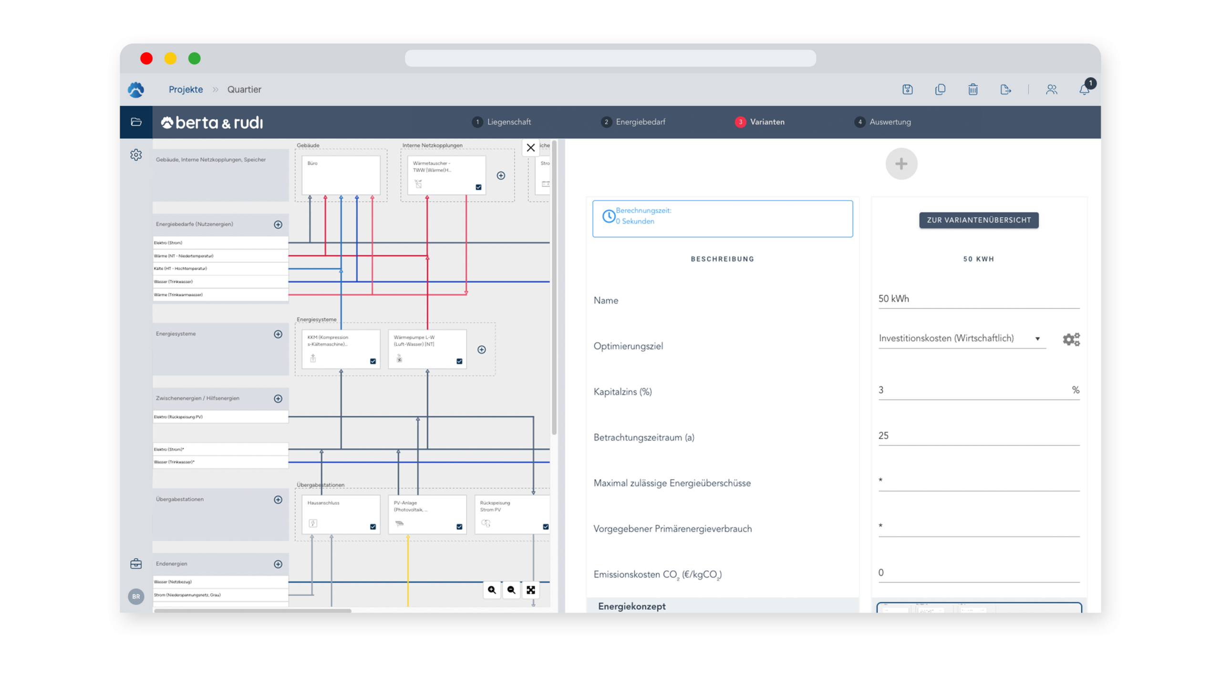Fit the energy diagram to screen
The image size is (1221, 686).
point(531,590)
